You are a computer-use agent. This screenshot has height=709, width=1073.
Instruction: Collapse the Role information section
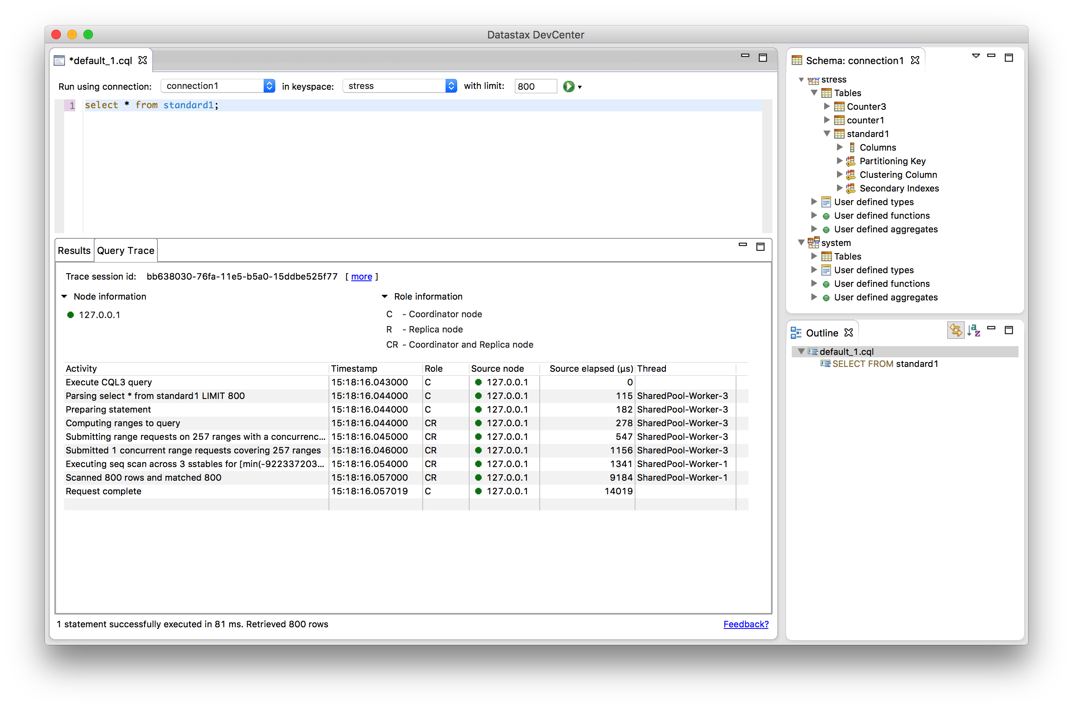click(x=385, y=297)
